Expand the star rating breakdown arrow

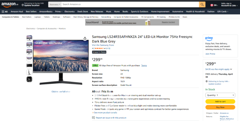point(105,49)
